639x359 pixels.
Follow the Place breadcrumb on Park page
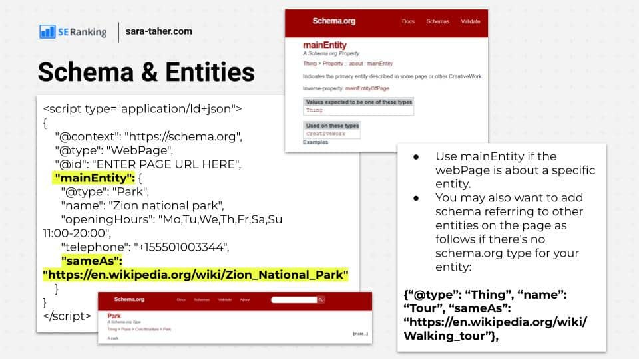[126, 329]
